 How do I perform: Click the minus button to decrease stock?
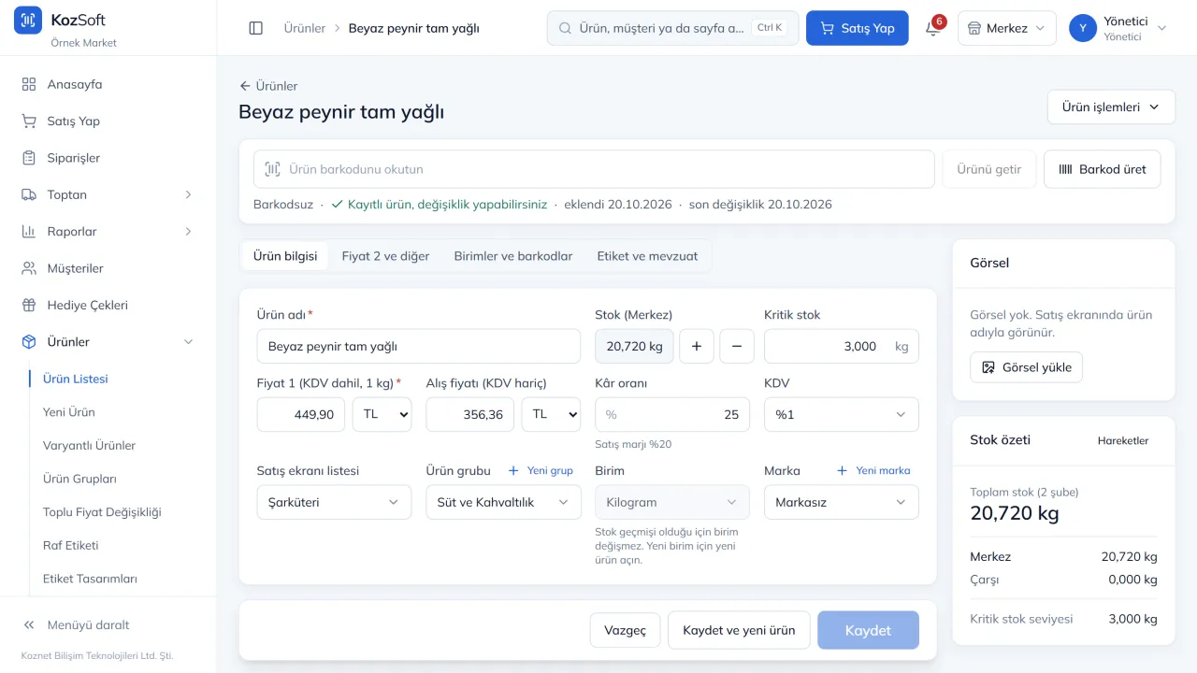click(737, 346)
